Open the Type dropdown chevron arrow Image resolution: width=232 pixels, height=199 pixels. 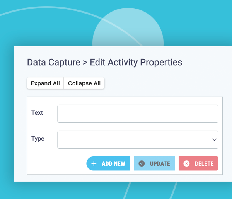(x=214, y=140)
